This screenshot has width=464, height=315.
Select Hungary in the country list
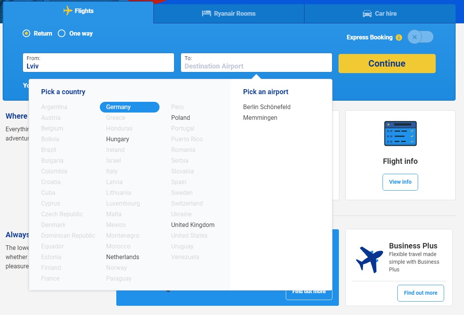pyautogui.click(x=117, y=139)
